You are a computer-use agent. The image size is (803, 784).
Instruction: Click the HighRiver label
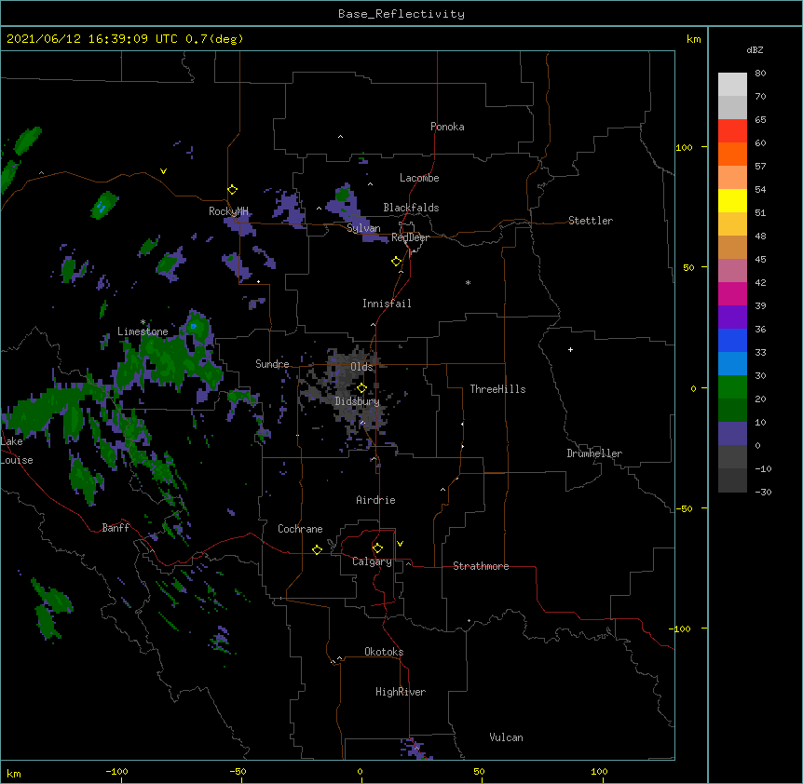click(401, 692)
